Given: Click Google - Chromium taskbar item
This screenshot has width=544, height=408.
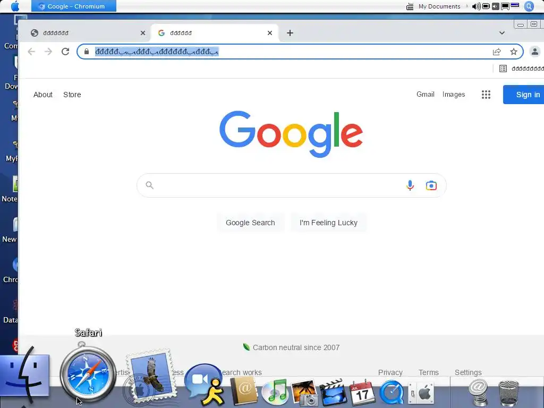Looking at the screenshot, I should 73,6.
